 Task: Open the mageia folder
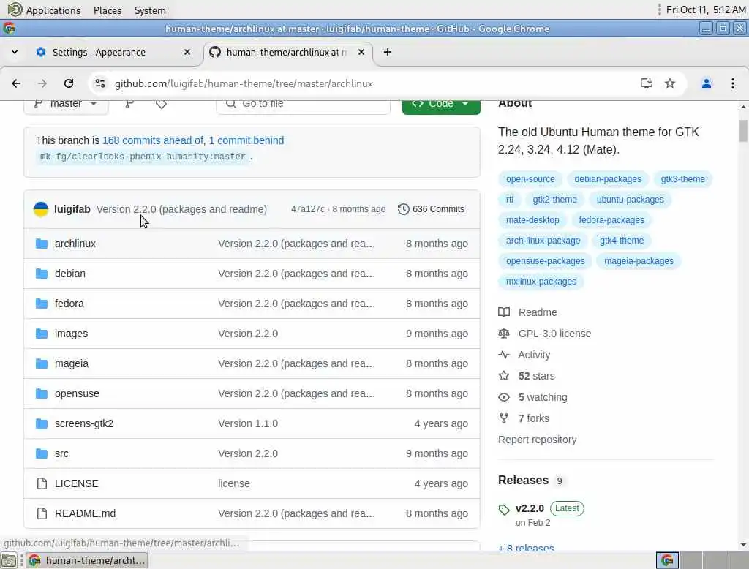(72, 364)
